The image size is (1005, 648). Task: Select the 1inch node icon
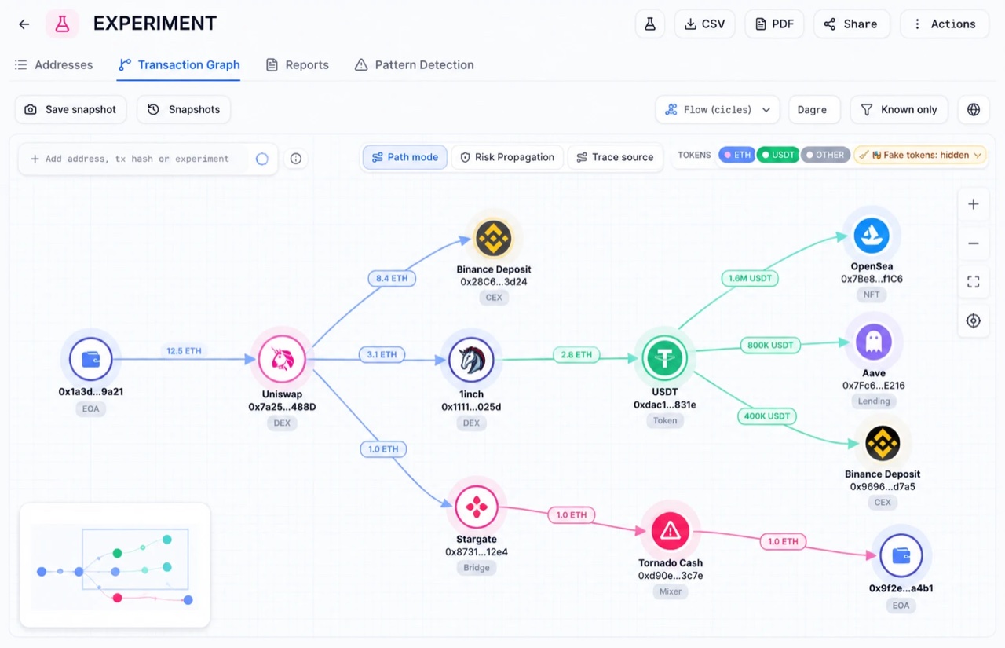(471, 360)
